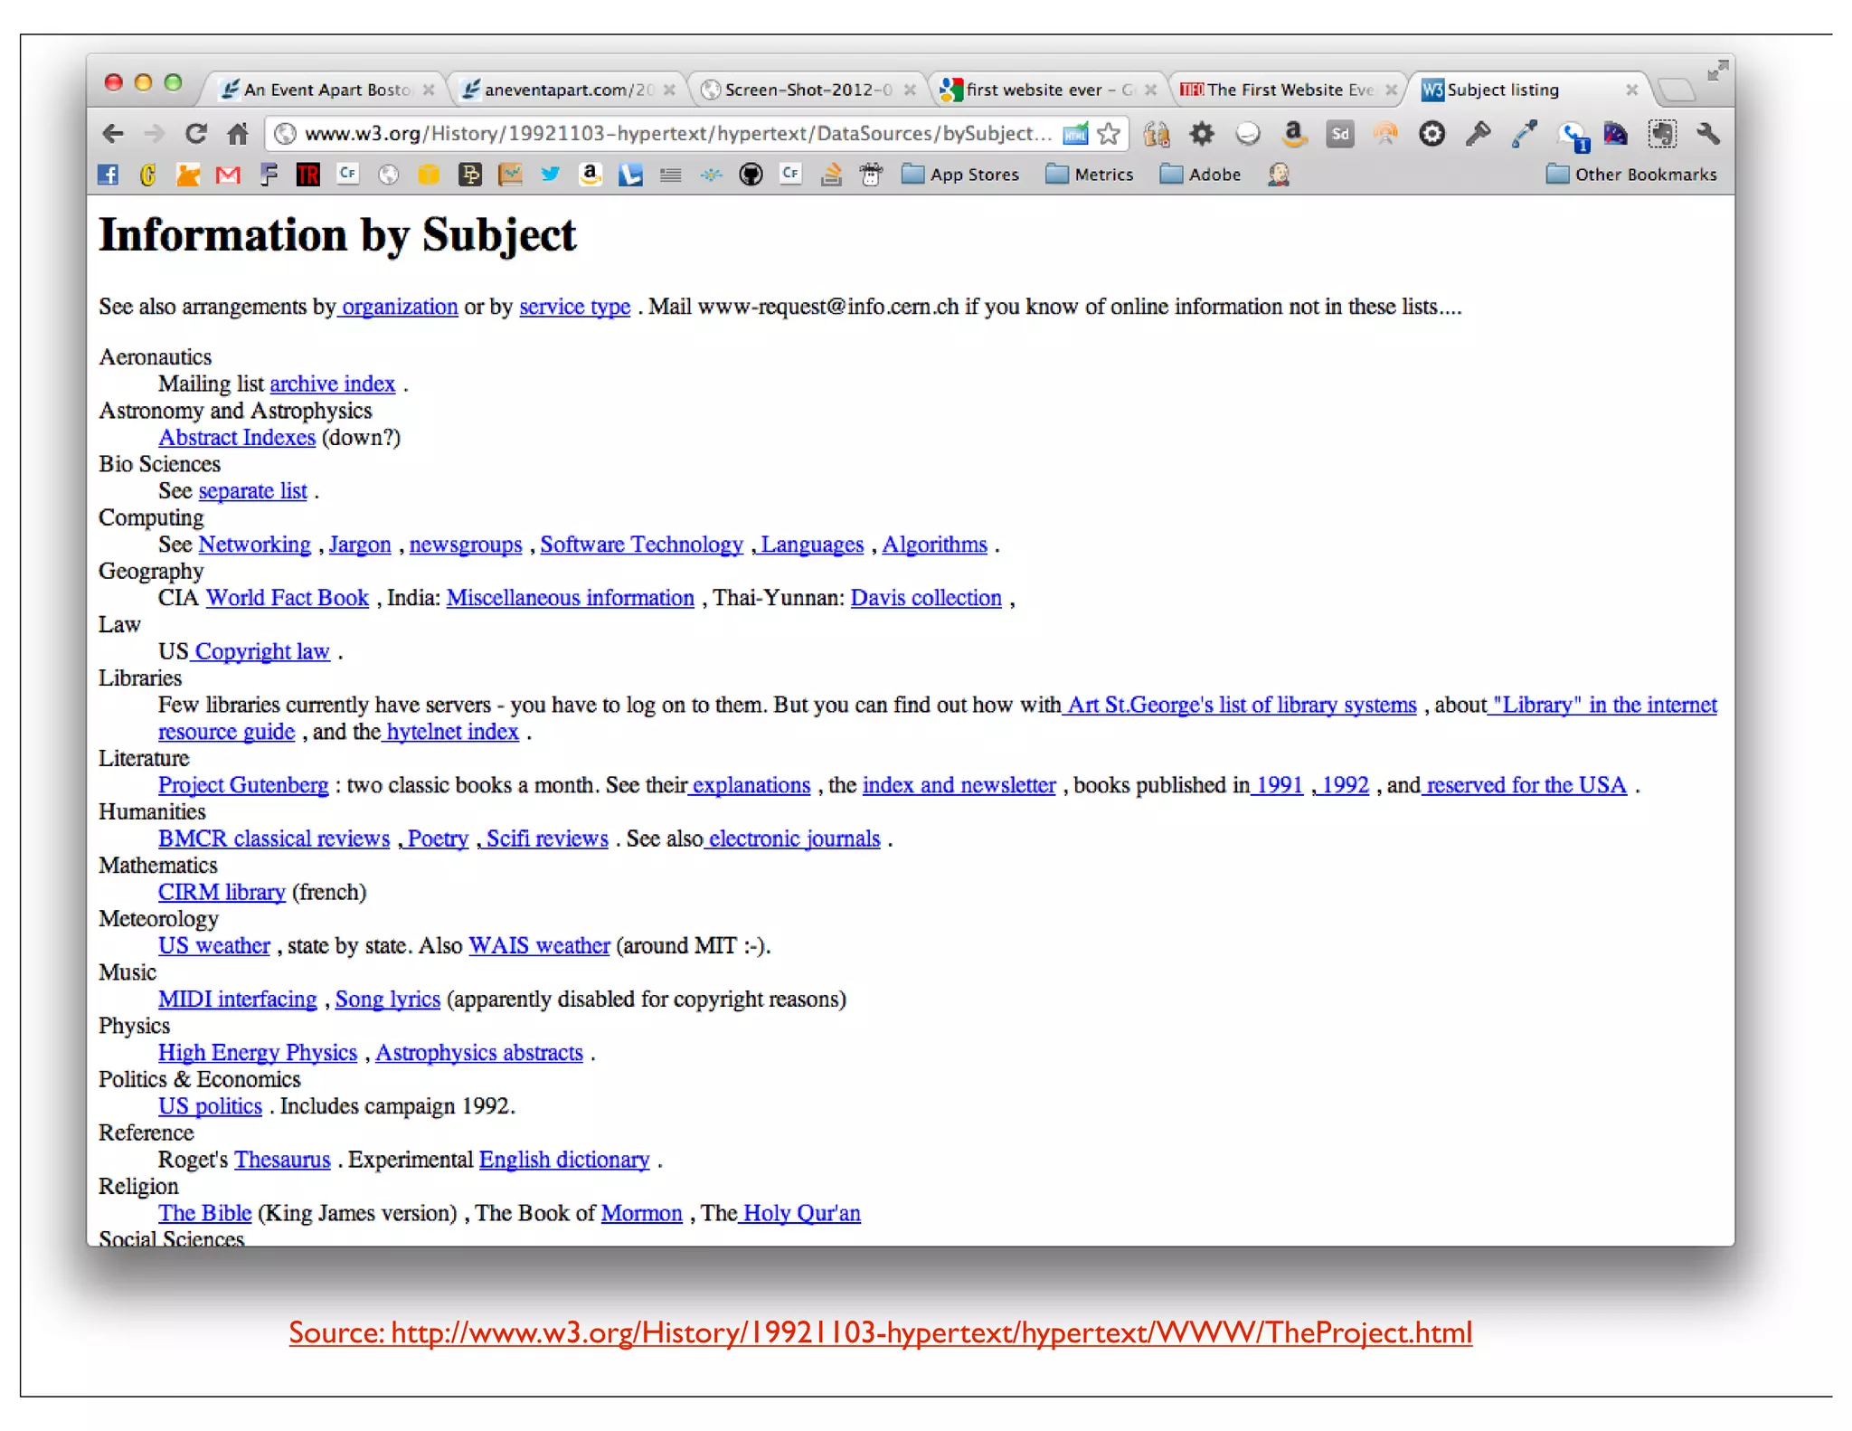Open the Holy Qur'an link

click(x=801, y=1213)
